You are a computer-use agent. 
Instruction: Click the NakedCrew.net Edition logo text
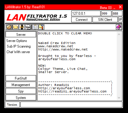click(43, 19)
